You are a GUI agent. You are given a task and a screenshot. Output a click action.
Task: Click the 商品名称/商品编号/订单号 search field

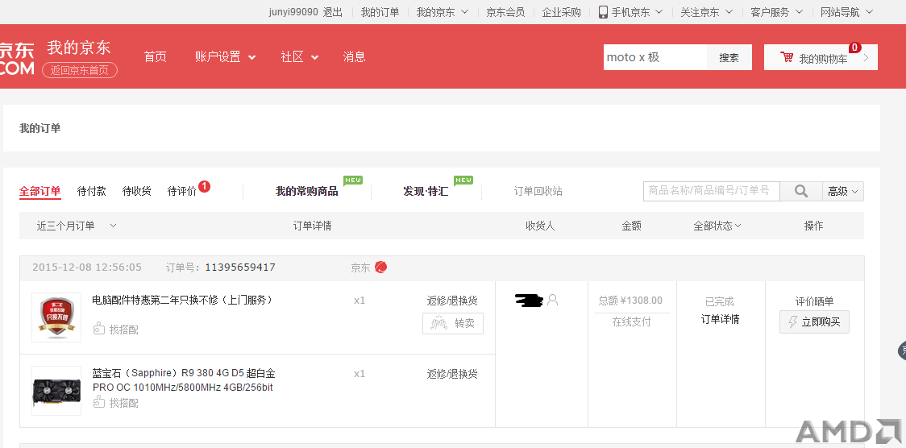click(711, 191)
